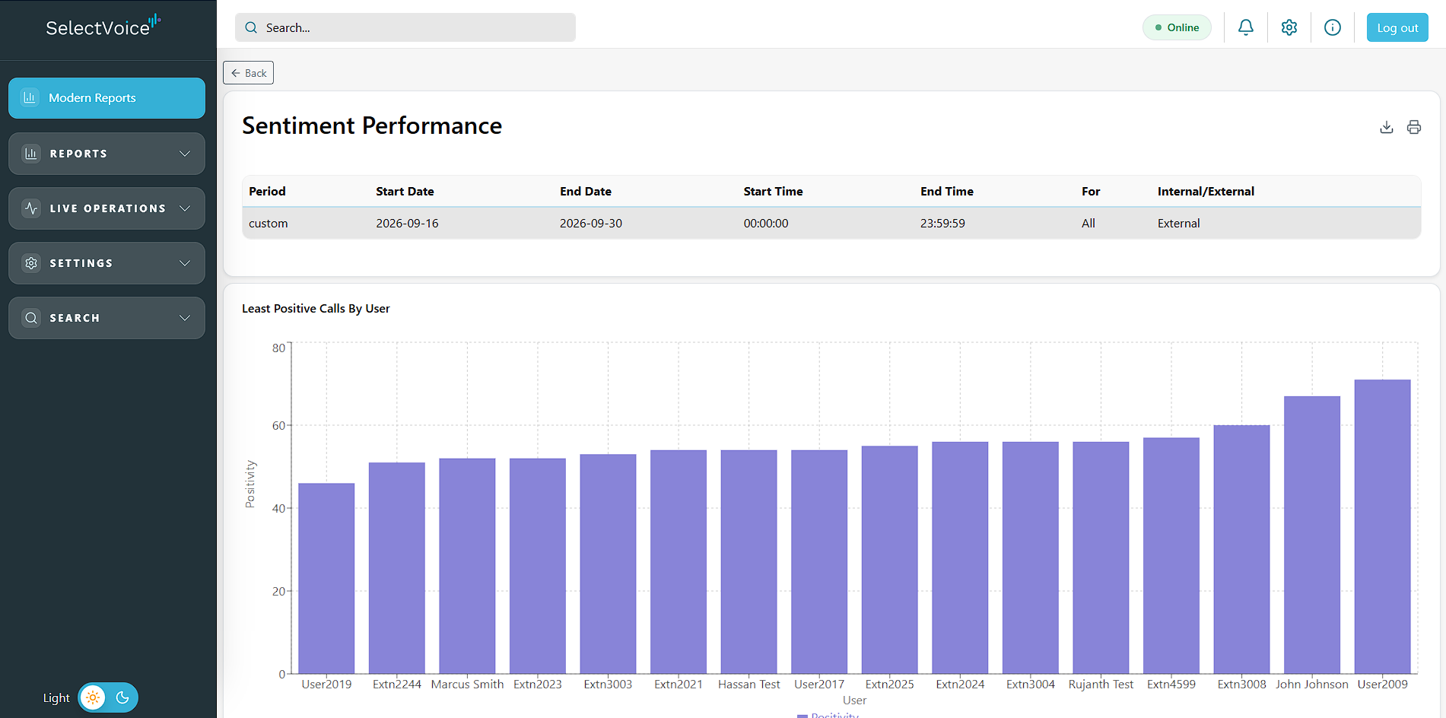Click the Start Date column header
1446x718 pixels.
point(405,192)
